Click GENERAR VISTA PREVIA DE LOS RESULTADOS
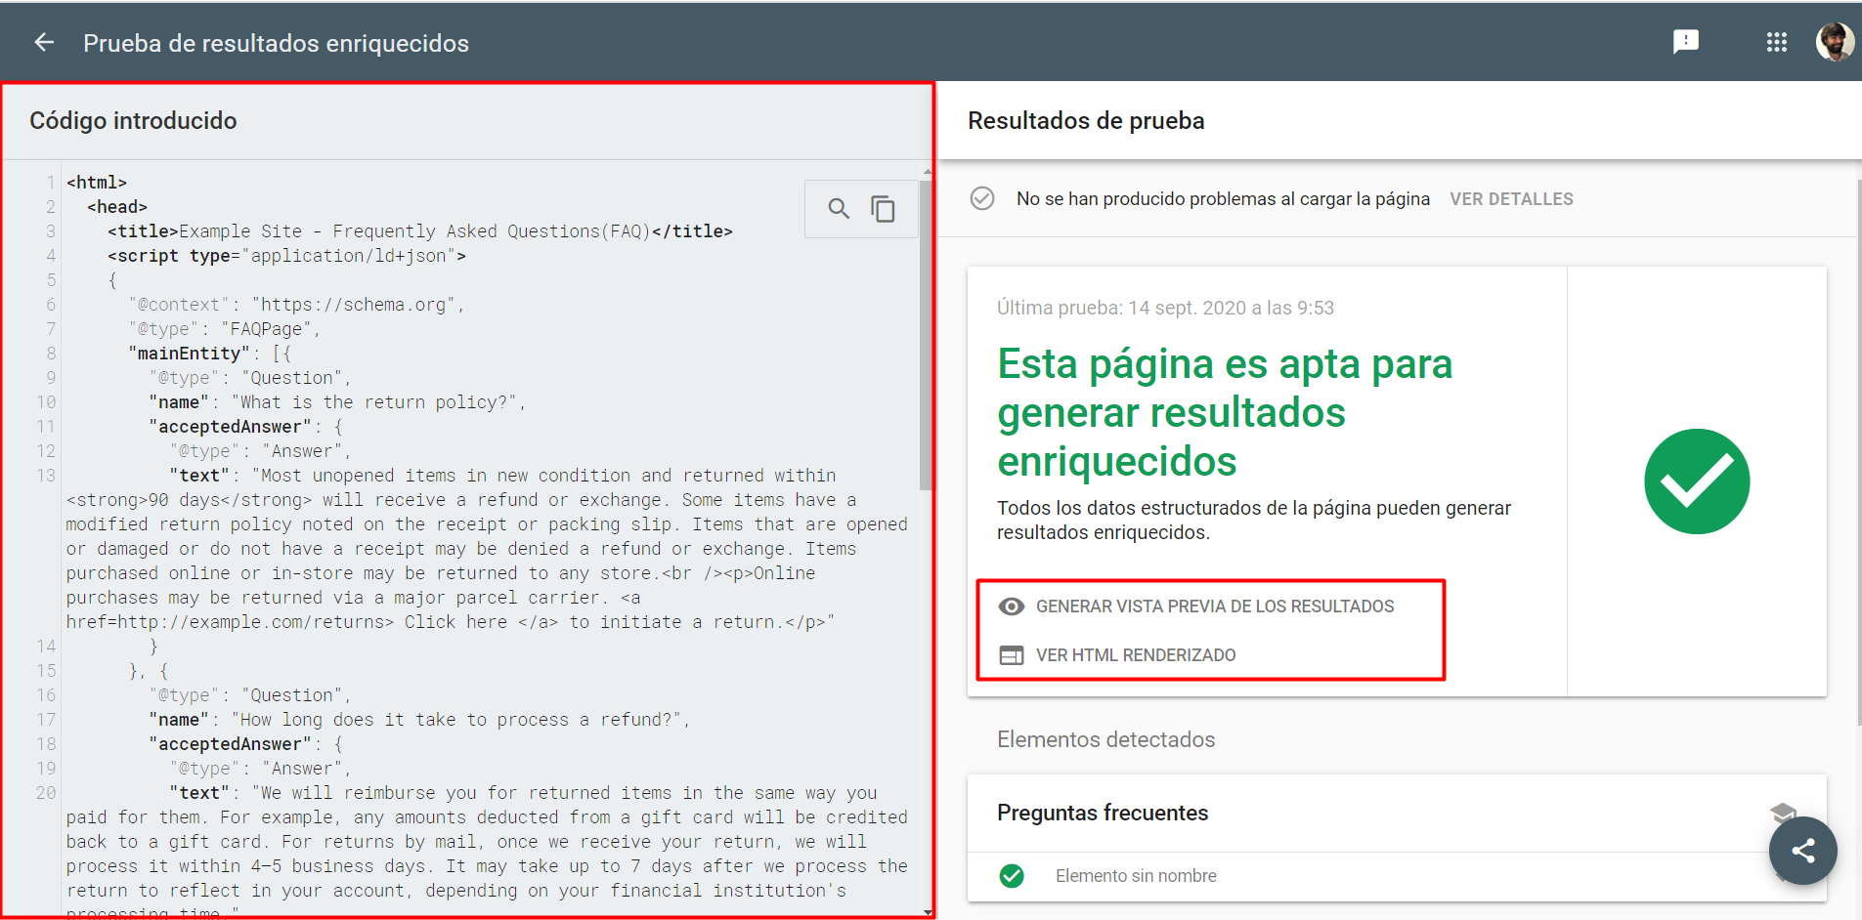Viewport: 1862px width, 920px height. click(1216, 606)
